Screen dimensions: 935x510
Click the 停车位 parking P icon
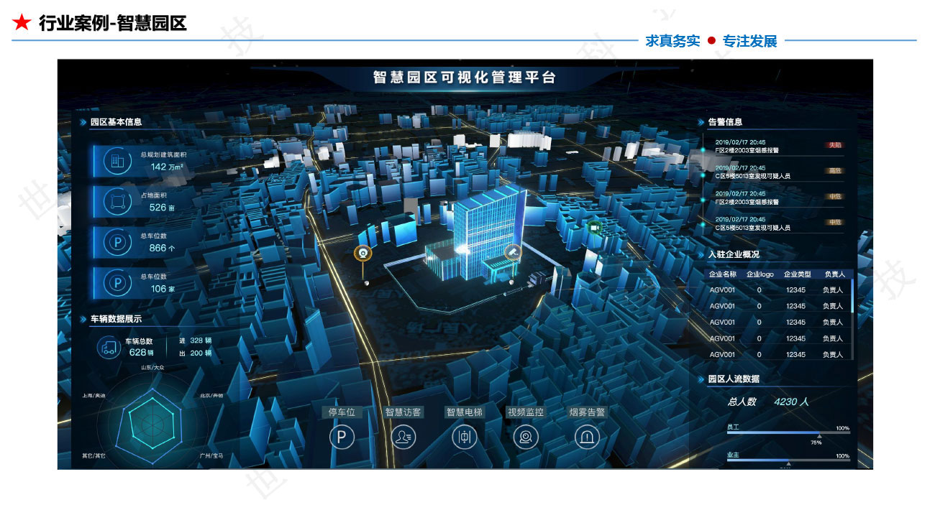(342, 437)
